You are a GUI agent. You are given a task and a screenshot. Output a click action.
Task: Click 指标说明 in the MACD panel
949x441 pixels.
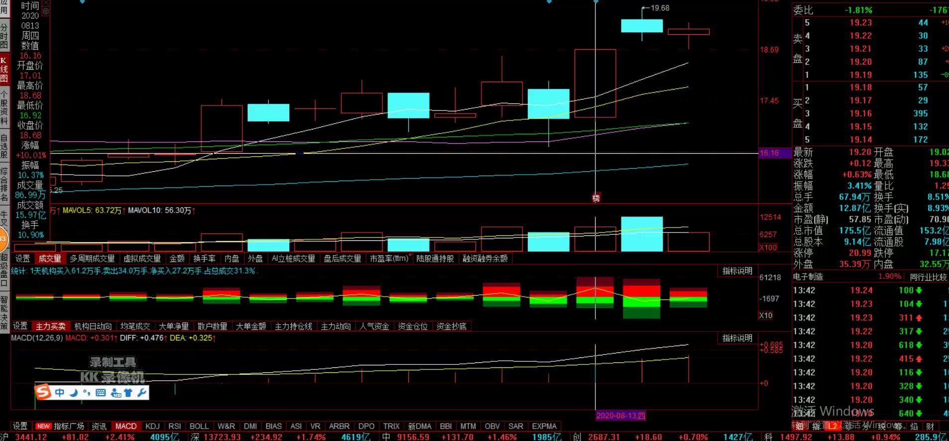point(737,338)
